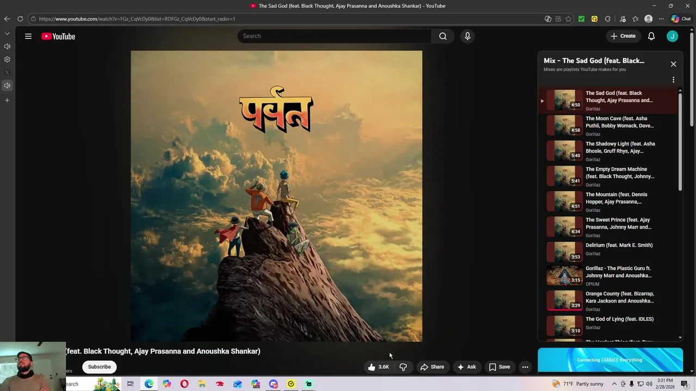This screenshot has width=696, height=391.
Task: Click the Create button
Action: pos(623,36)
